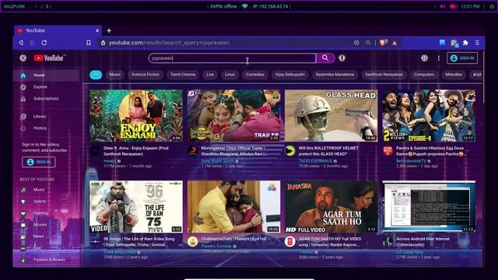Click the YouTube logo
This screenshot has height=280, width=498.
[49, 58]
